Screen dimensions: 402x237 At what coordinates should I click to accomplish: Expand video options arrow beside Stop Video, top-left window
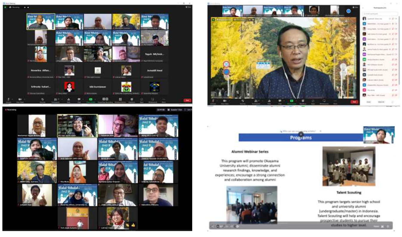(x=24, y=99)
